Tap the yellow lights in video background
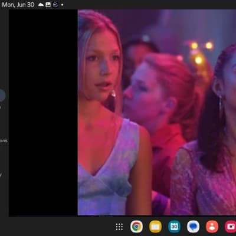The height and width of the screenshot is (236, 236). tap(201, 51)
